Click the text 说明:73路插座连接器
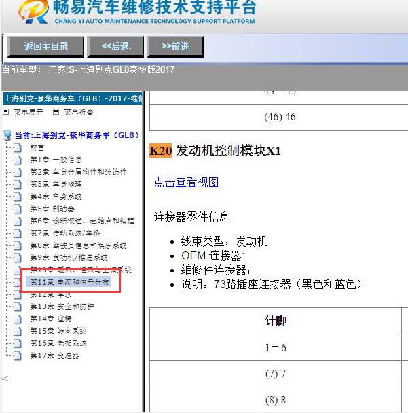408x413 pixels. [272, 284]
